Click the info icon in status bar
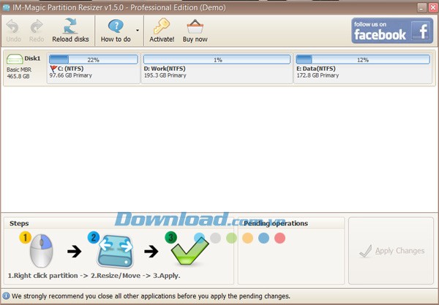Image resolution: width=439 pixels, height=305 pixels. (6, 296)
